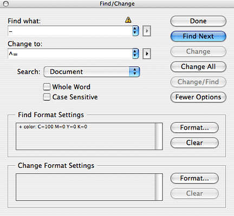Click the Done button
234x216 pixels.
(198, 21)
